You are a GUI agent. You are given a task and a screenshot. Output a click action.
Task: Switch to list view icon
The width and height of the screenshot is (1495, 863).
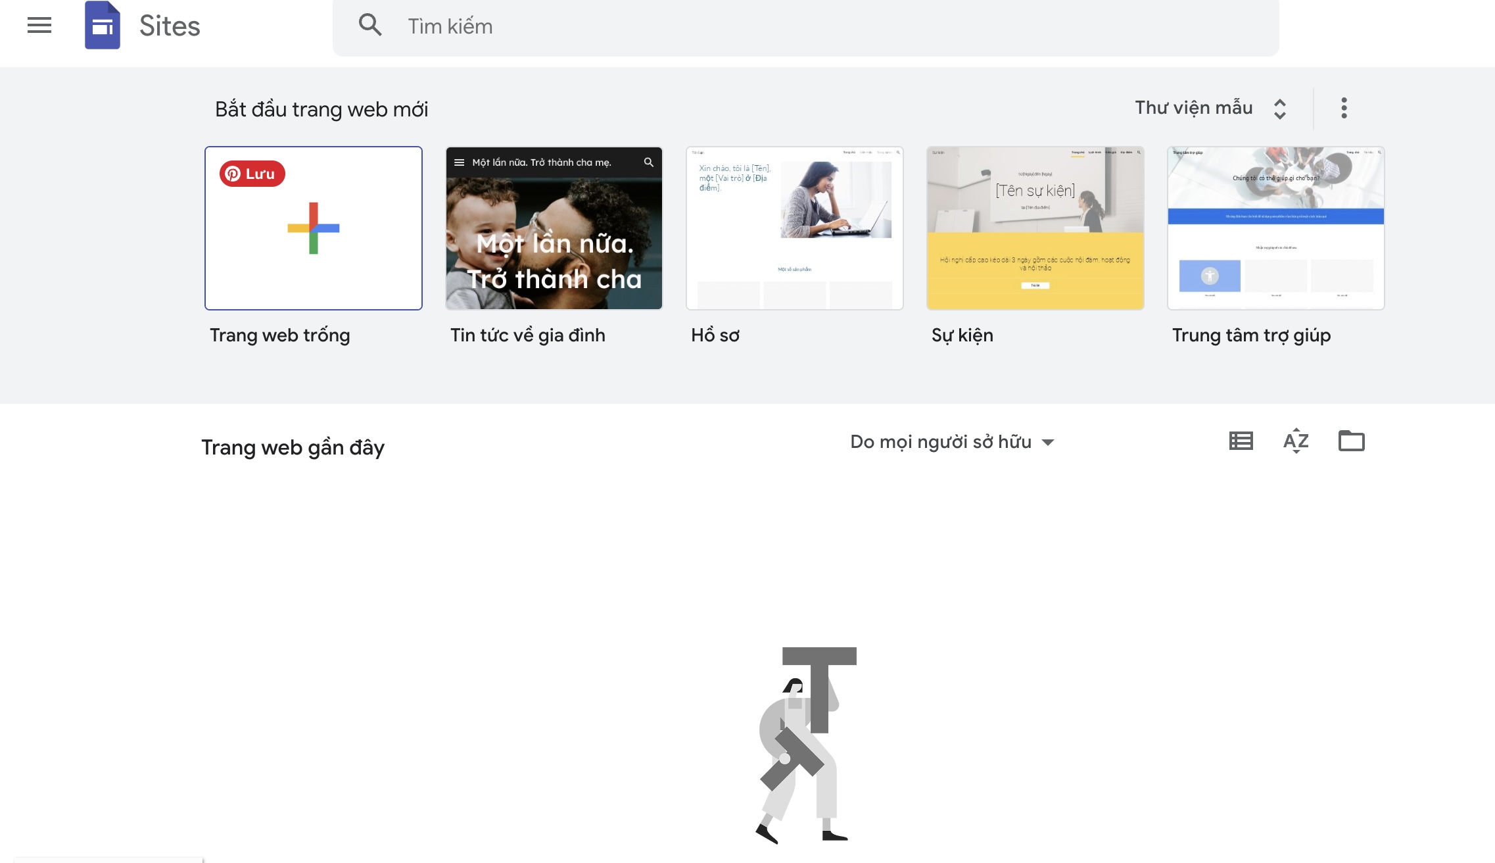pos(1241,441)
